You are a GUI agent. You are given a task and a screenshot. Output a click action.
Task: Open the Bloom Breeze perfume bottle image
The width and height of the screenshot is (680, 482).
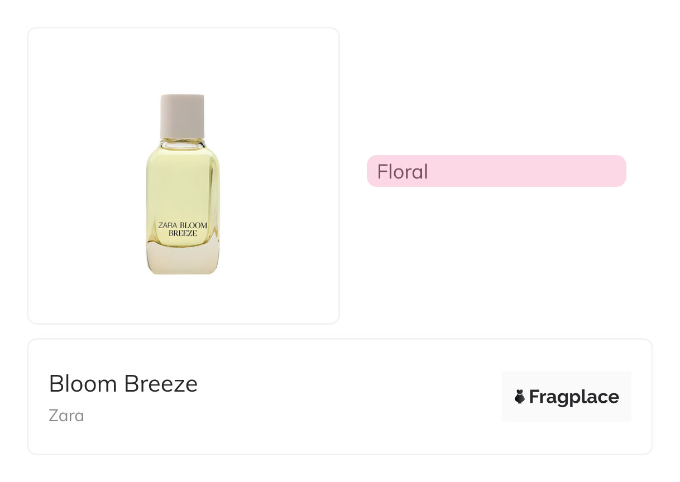coord(183,184)
